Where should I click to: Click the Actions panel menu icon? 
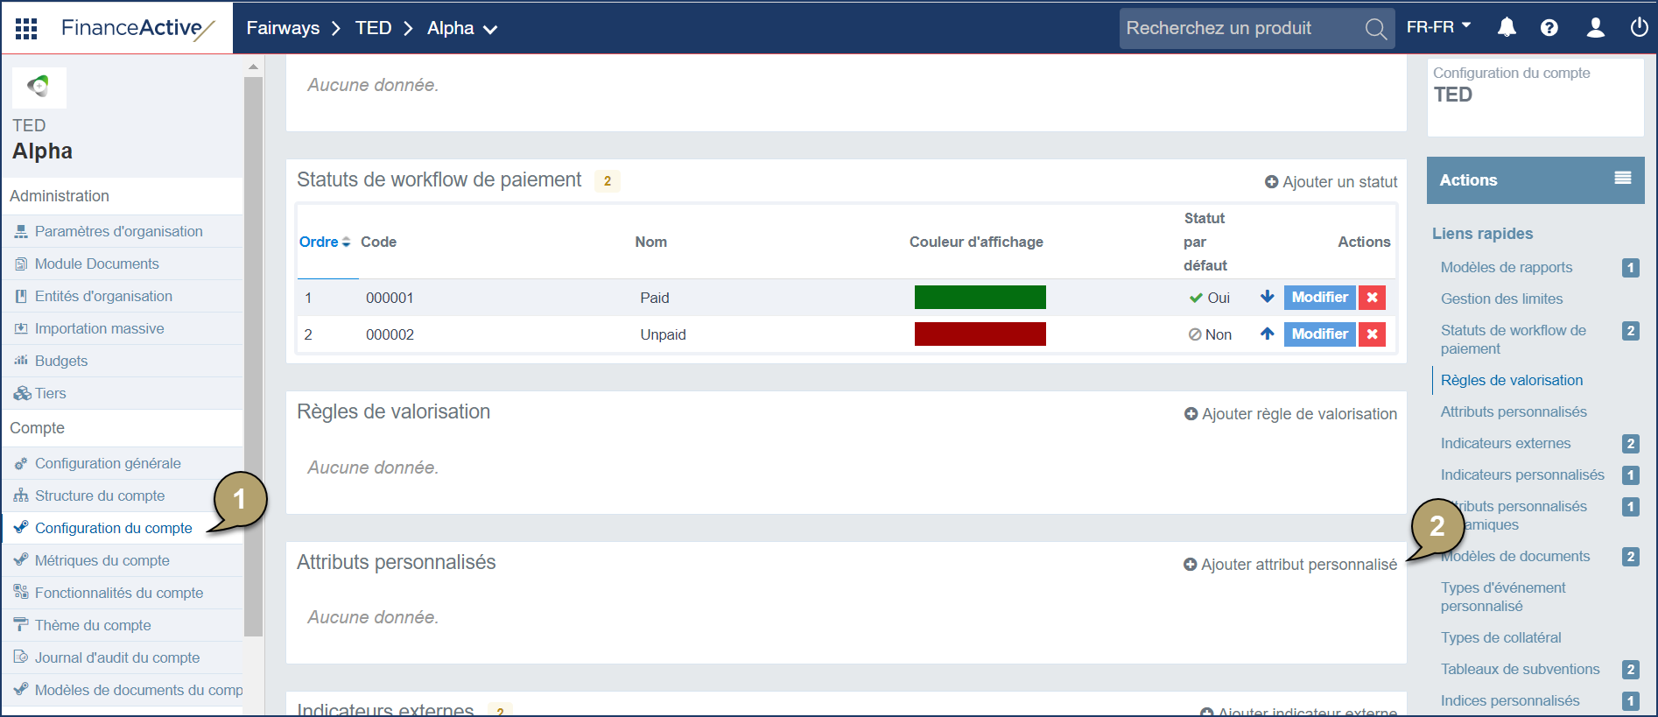(1623, 178)
